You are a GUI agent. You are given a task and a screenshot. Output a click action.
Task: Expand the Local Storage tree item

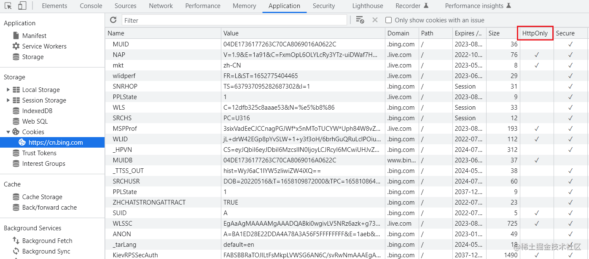(8, 90)
